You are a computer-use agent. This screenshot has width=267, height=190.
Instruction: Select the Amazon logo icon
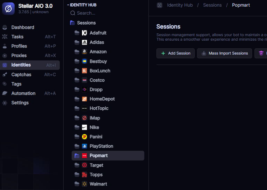[84, 52]
